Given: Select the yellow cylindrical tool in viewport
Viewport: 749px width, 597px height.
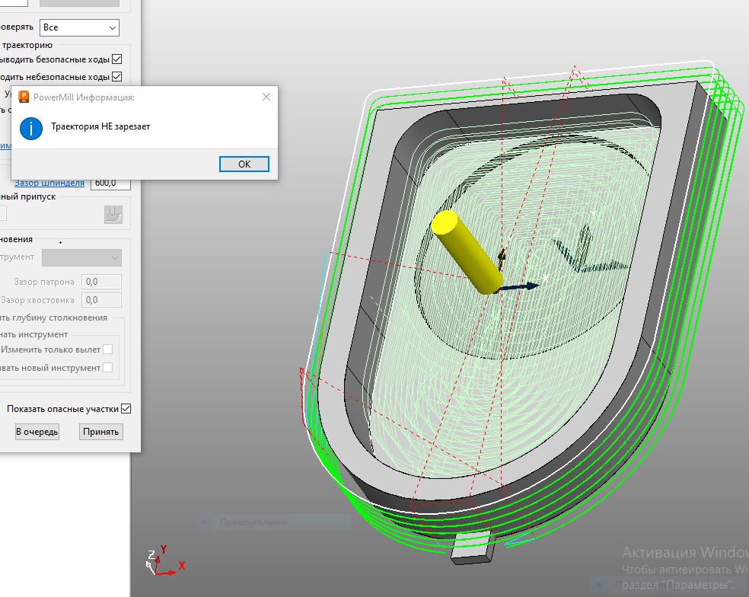Looking at the screenshot, I should point(467,252).
